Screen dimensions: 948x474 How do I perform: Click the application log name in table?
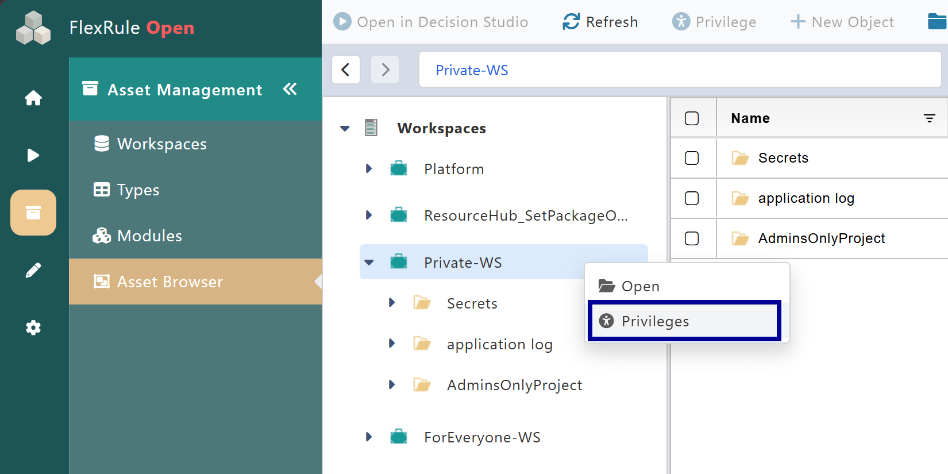806,198
